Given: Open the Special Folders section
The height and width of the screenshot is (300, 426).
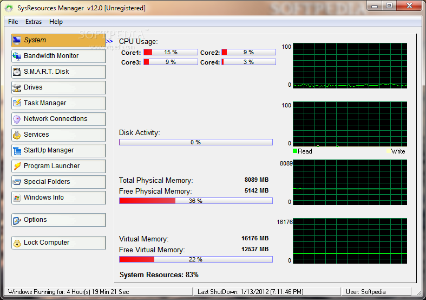Looking at the screenshot, I should (58, 182).
